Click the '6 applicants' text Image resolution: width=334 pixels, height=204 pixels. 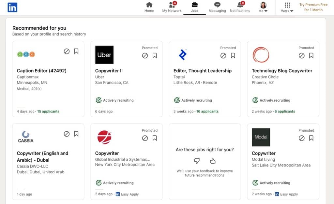(285, 111)
